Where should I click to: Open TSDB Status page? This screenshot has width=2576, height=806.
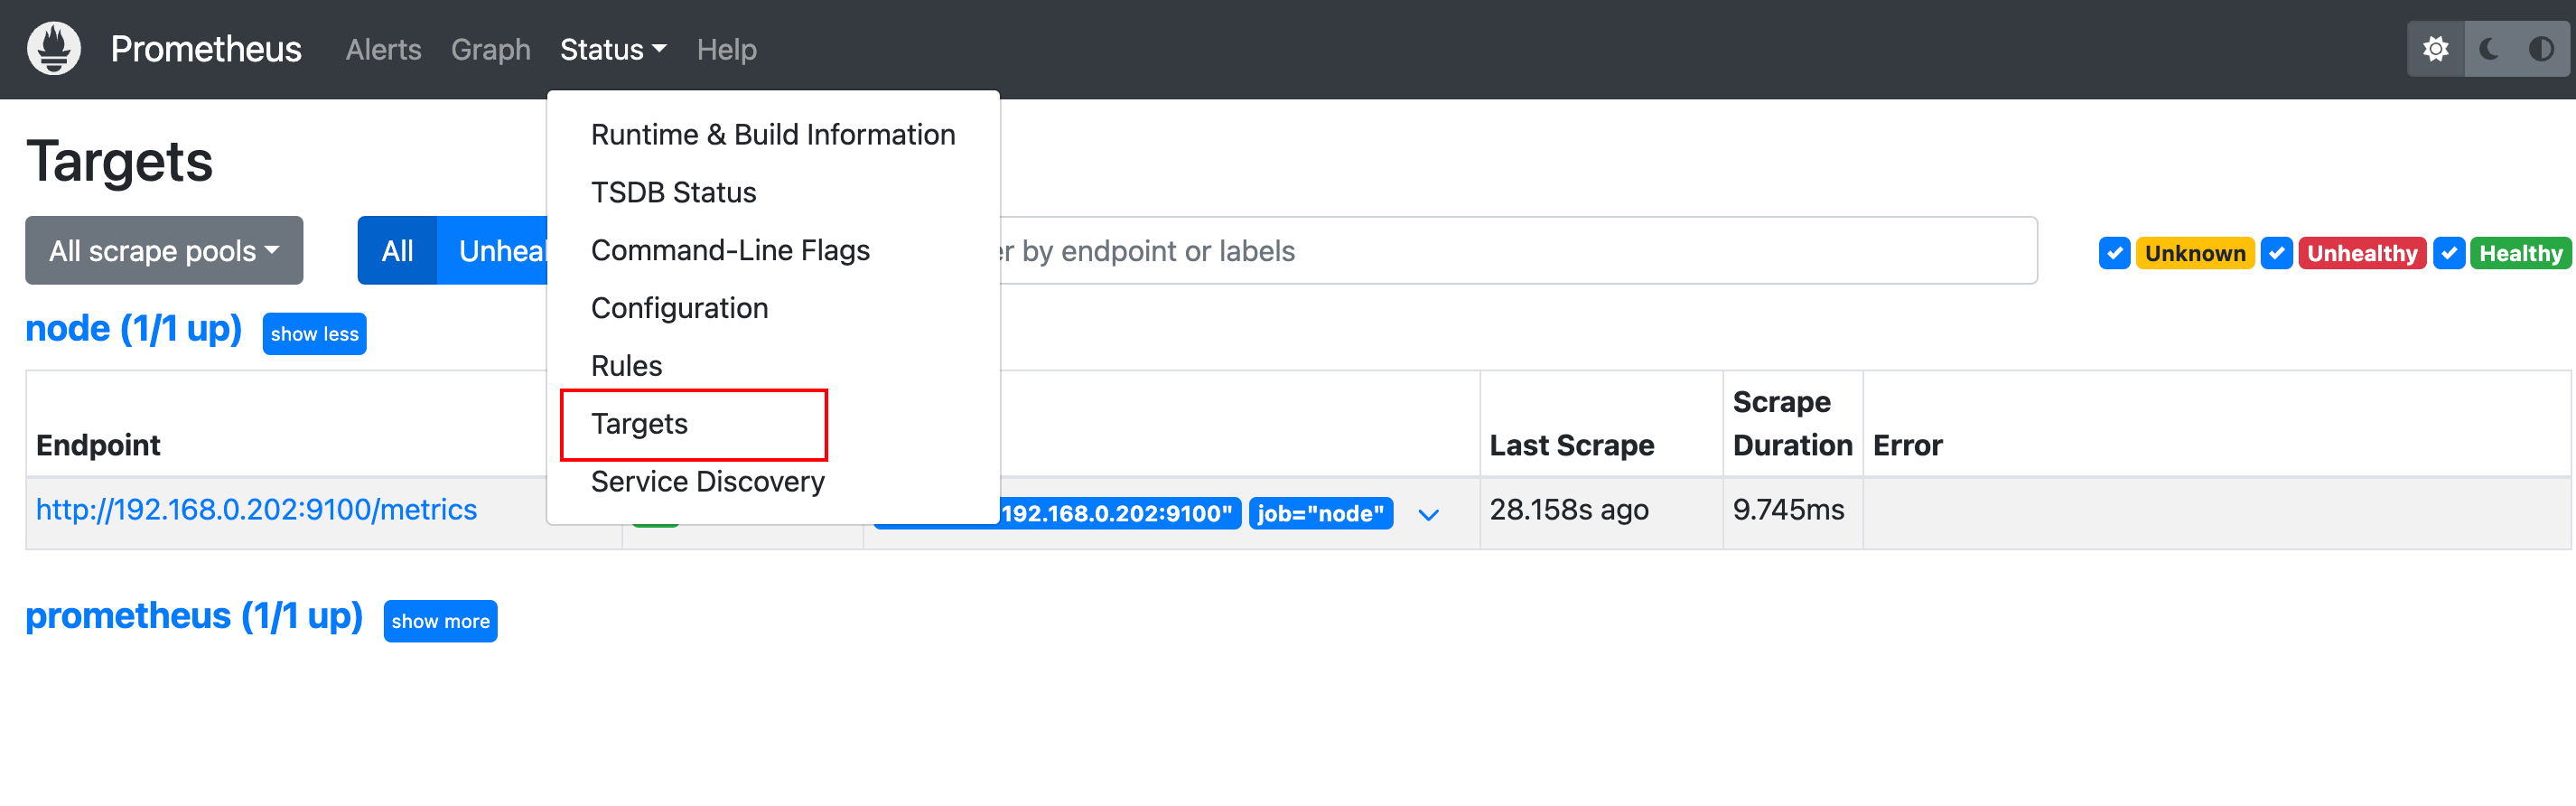tap(673, 193)
